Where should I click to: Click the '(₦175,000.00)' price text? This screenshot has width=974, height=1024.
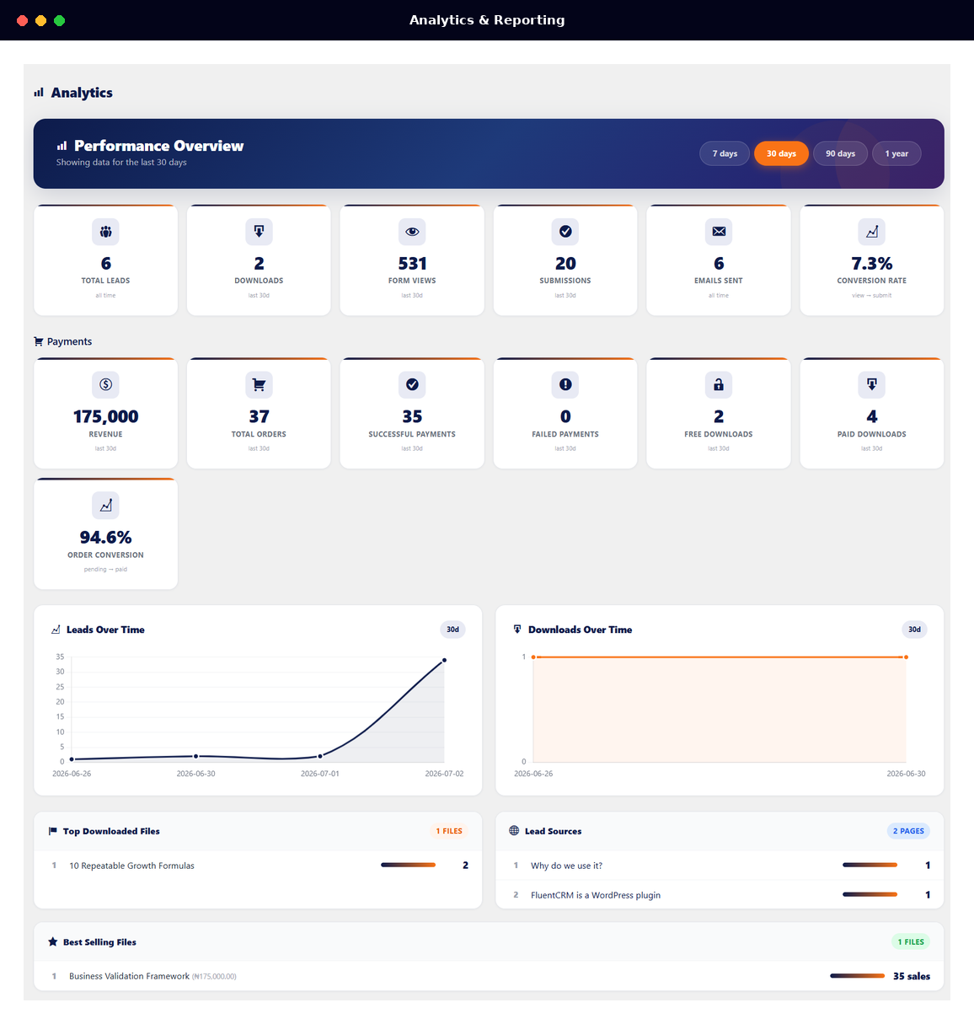point(214,977)
